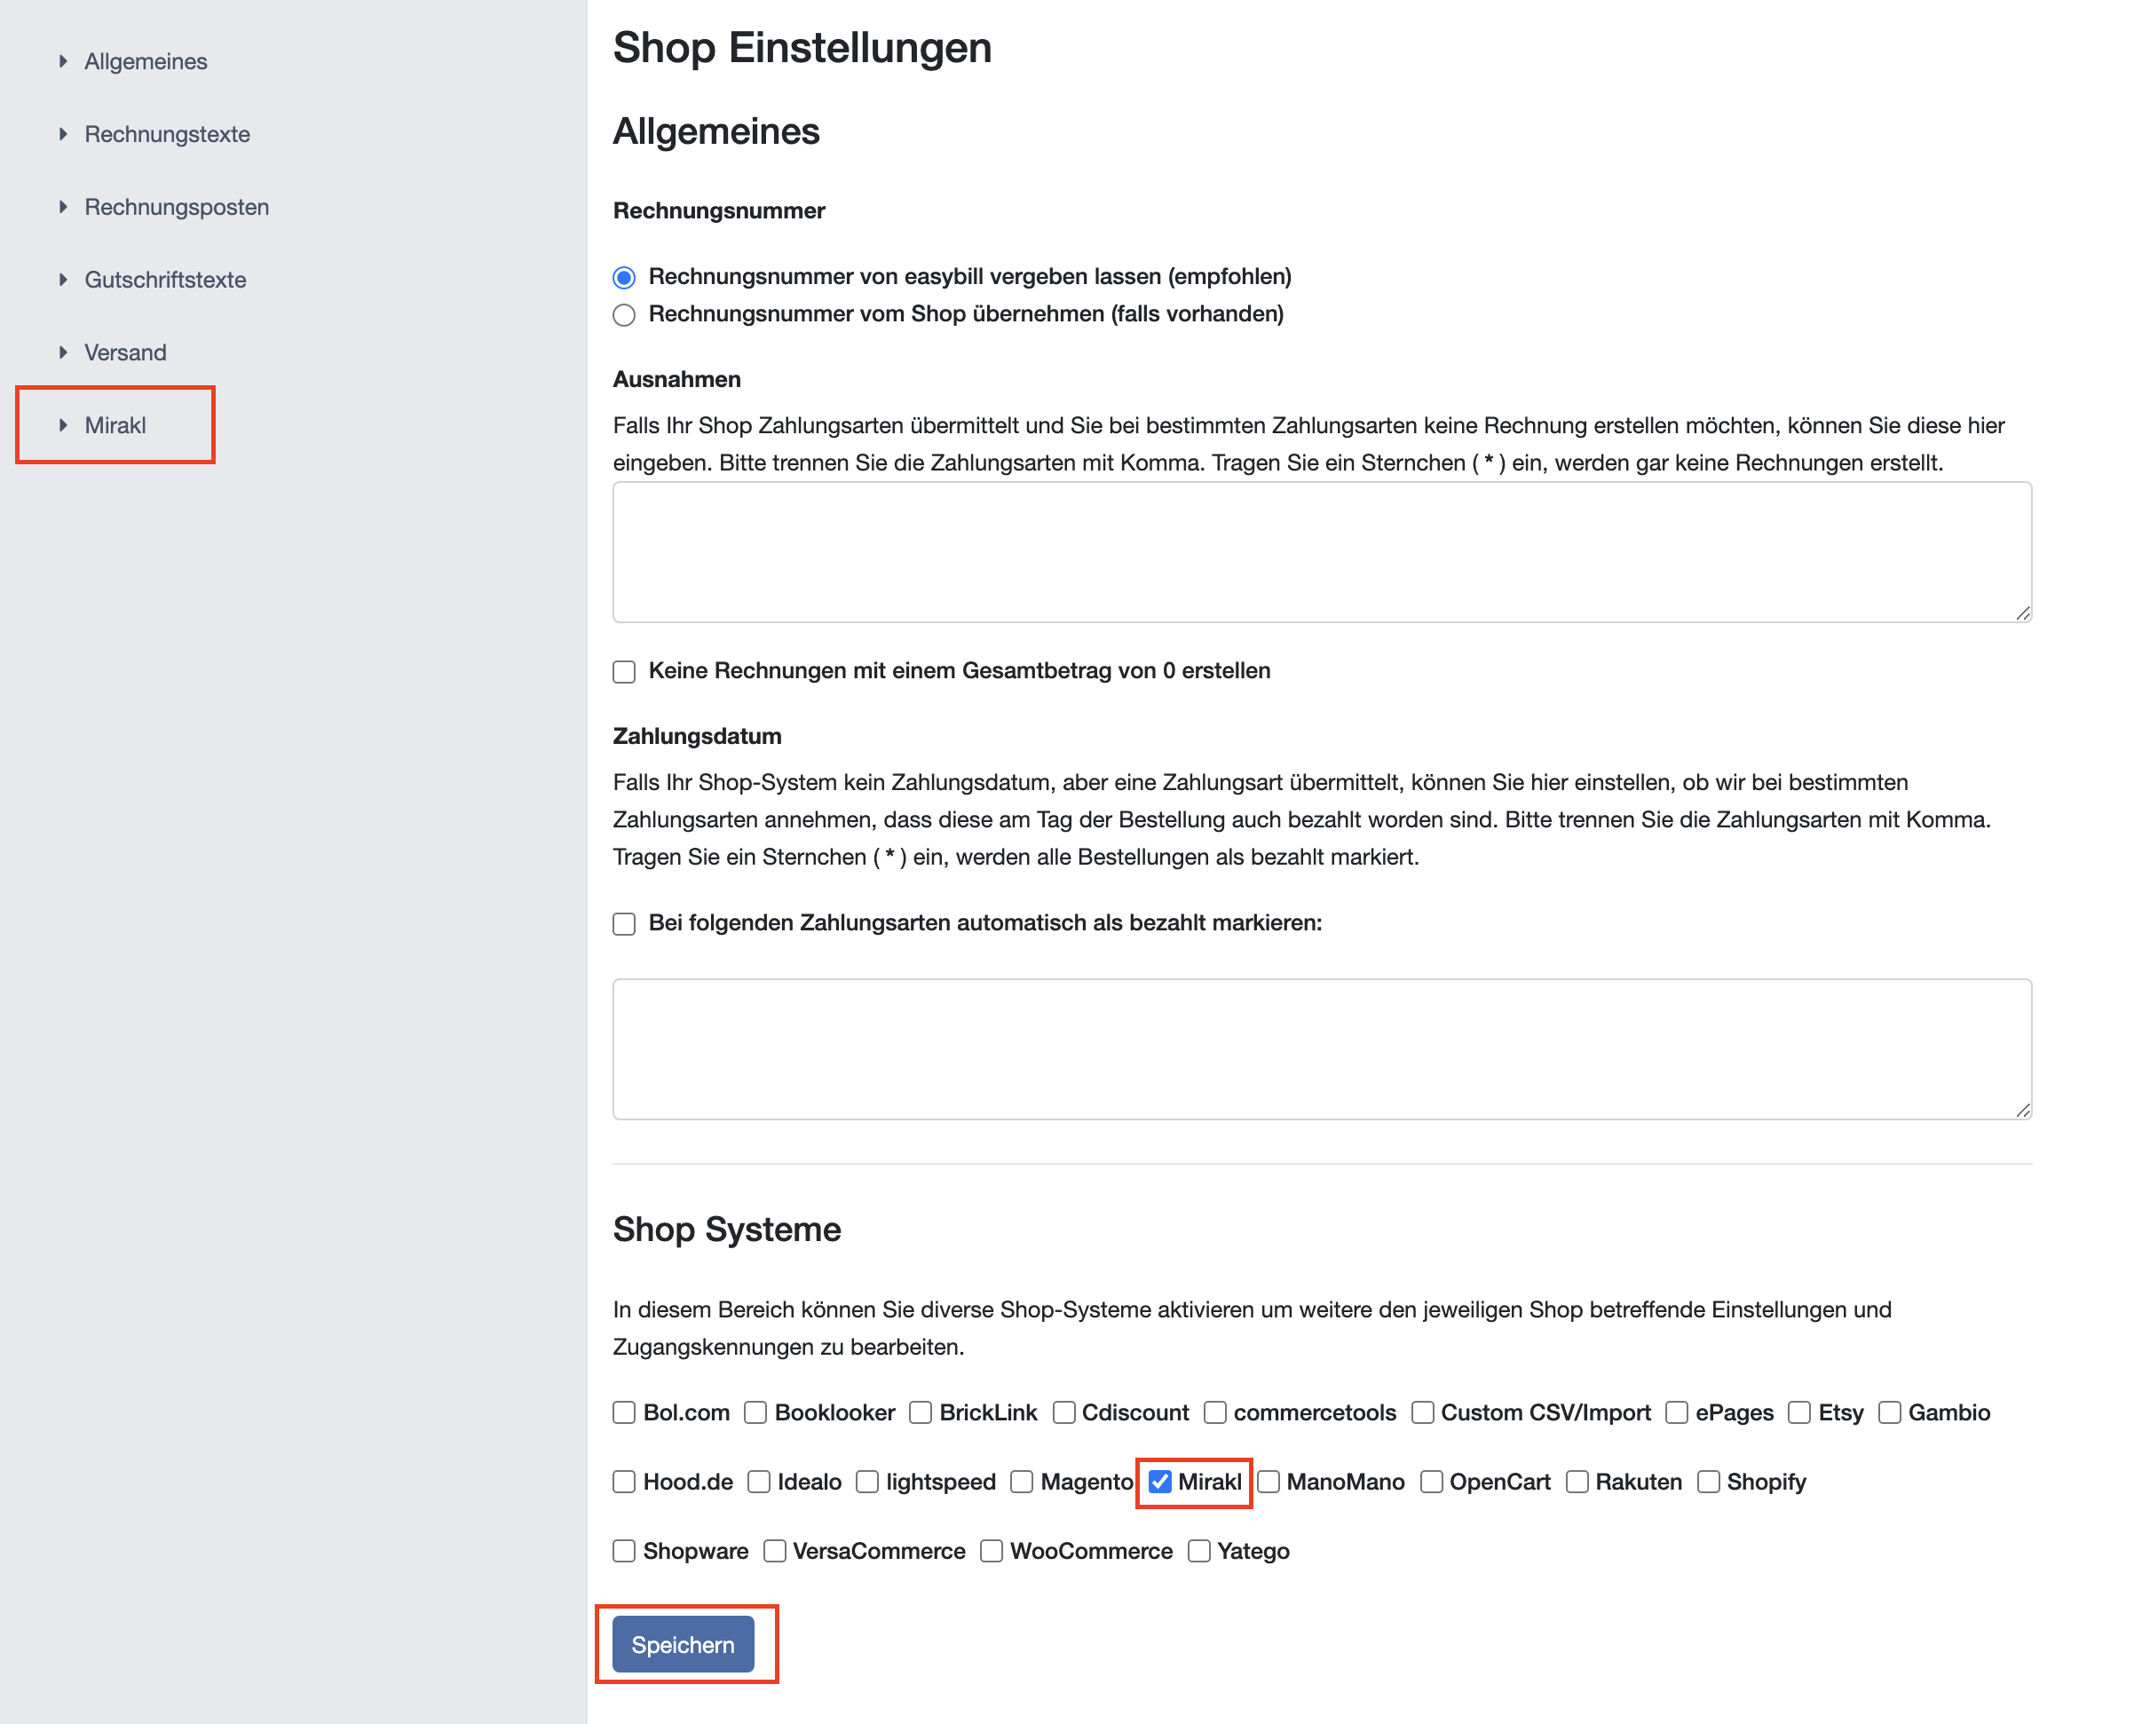
Task: Expand the Rechnungsposten sidebar arrow
Action: pos(63,208)
